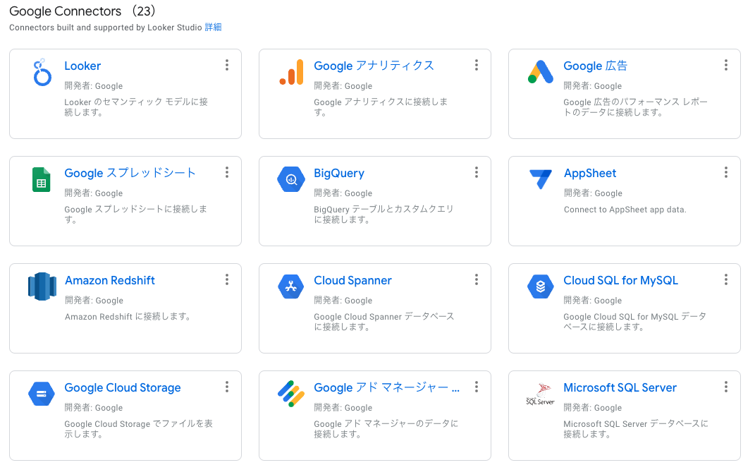This screenshot has width=755, height=465.
Task: Open more options for Amazon Redshift
Action: (x=227, y=279)
